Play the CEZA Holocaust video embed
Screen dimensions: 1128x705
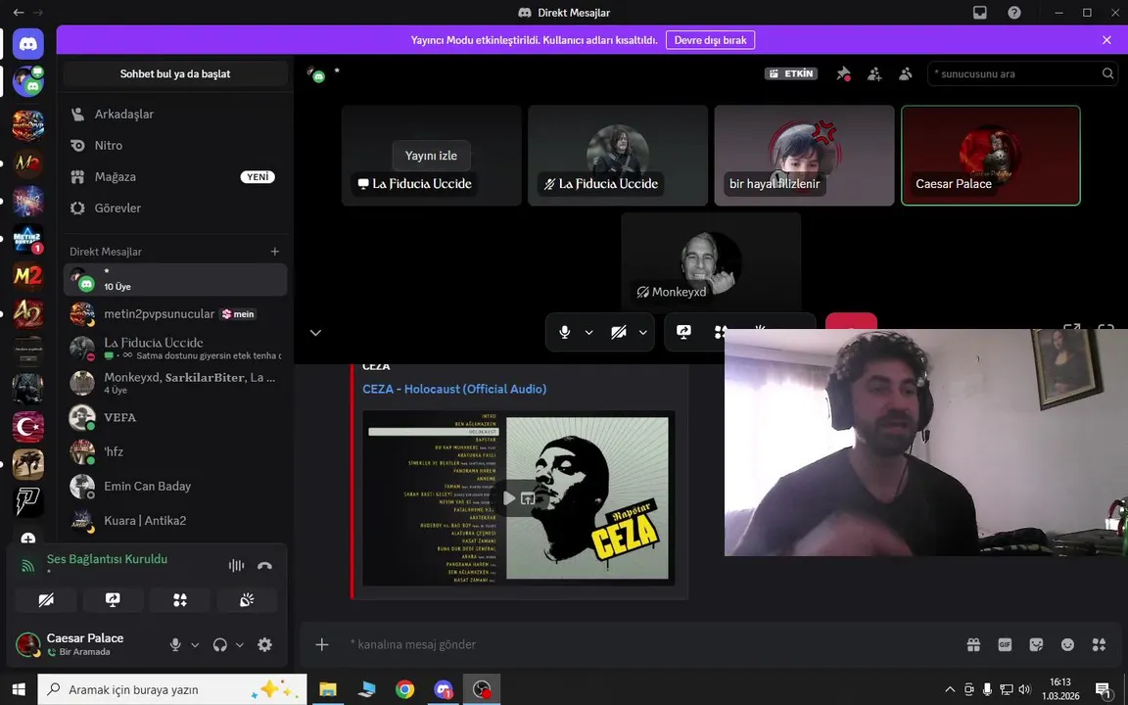point(509,497)
